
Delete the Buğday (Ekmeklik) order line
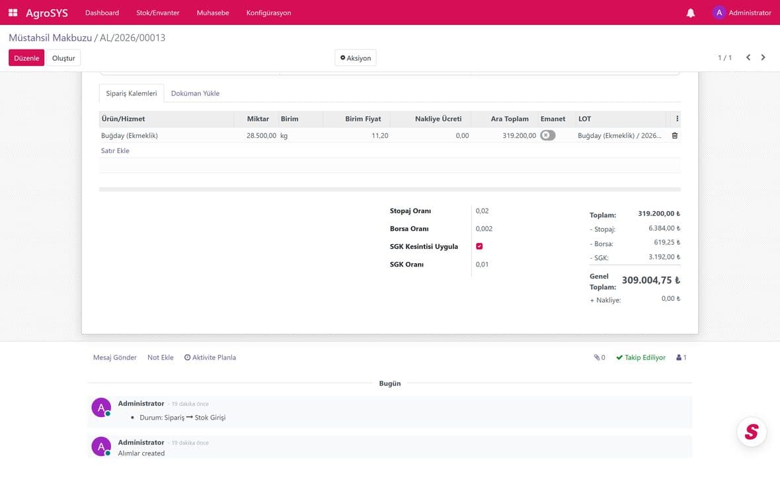(674, 135)
